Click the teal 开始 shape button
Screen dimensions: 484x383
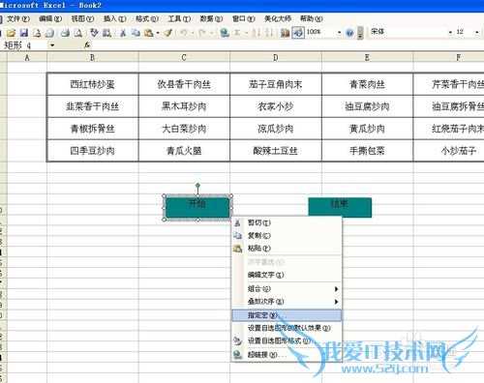[x=197, y=208]
